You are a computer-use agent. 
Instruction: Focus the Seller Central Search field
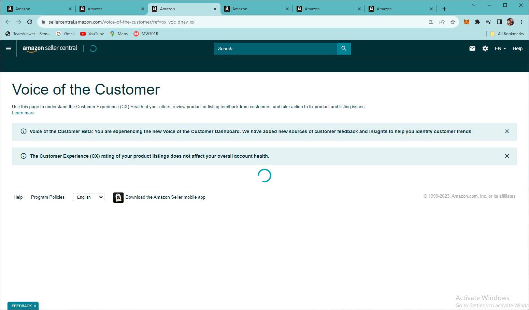(276, 48)
